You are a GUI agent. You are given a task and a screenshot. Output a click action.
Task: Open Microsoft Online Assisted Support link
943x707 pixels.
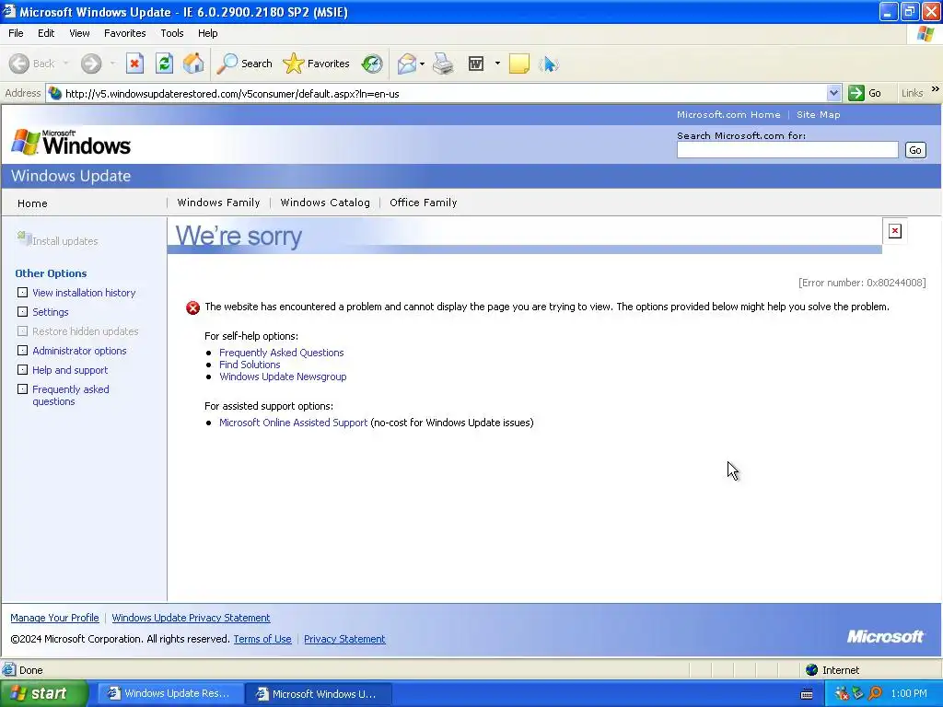[294, 423]
